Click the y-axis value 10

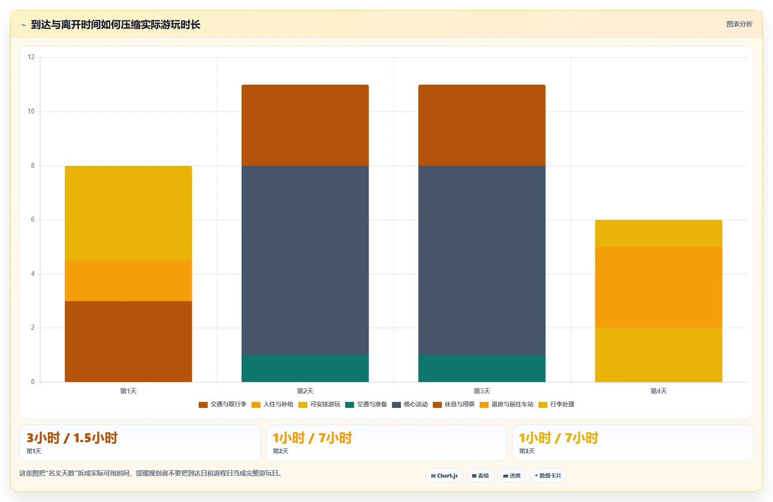(31, 112)
